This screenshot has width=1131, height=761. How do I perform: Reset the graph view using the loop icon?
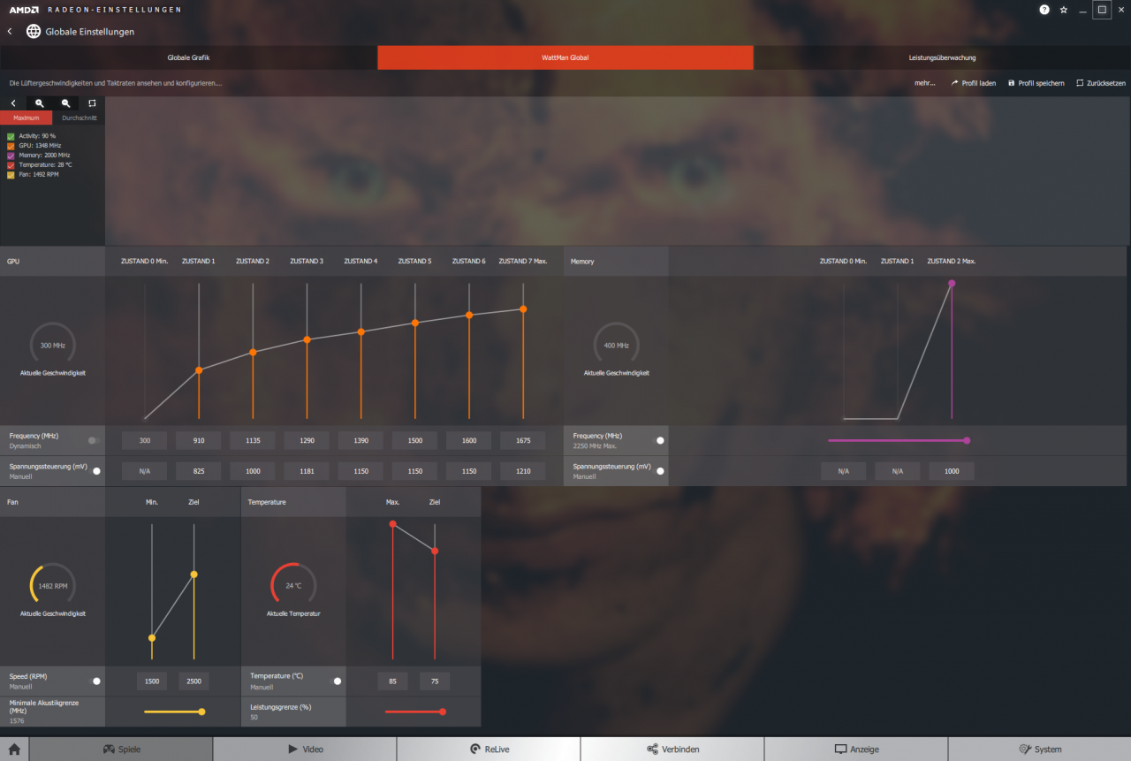pyautogui.click(x=92, y=103)
